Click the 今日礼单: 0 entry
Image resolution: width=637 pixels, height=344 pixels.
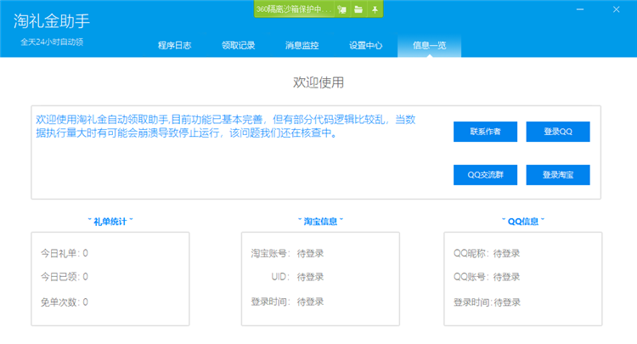65,253
